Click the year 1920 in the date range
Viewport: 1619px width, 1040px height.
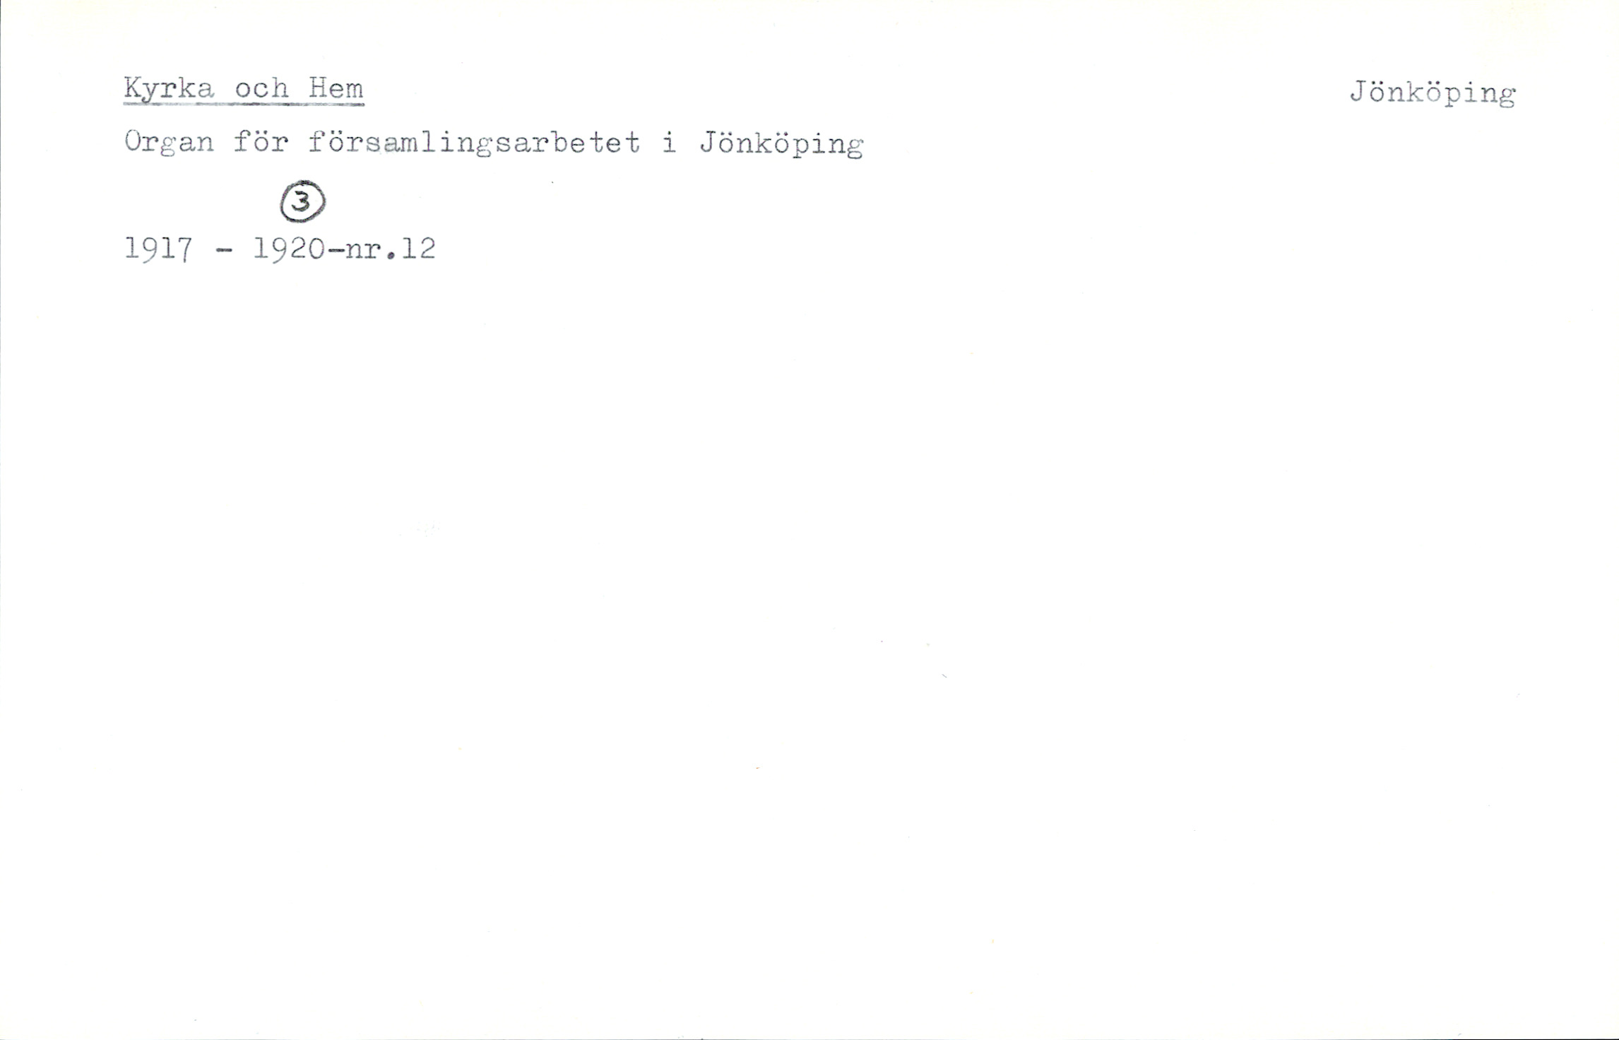coord(289,248)
